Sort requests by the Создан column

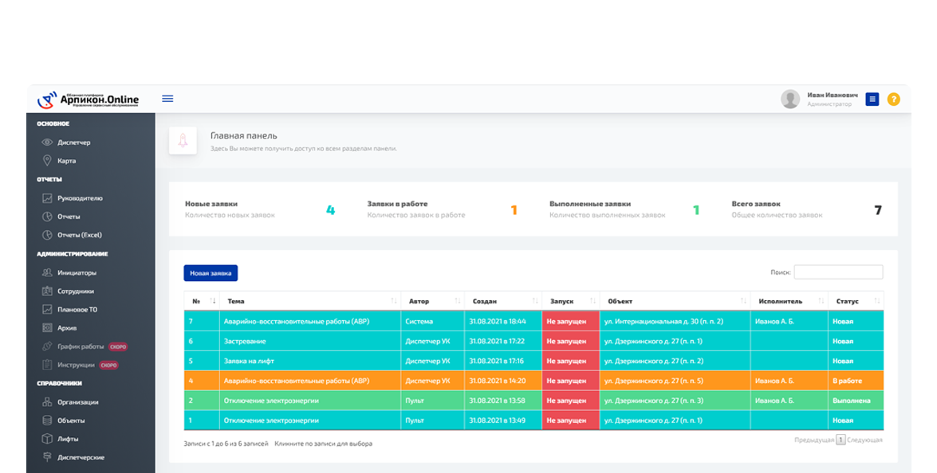[503, 301]
